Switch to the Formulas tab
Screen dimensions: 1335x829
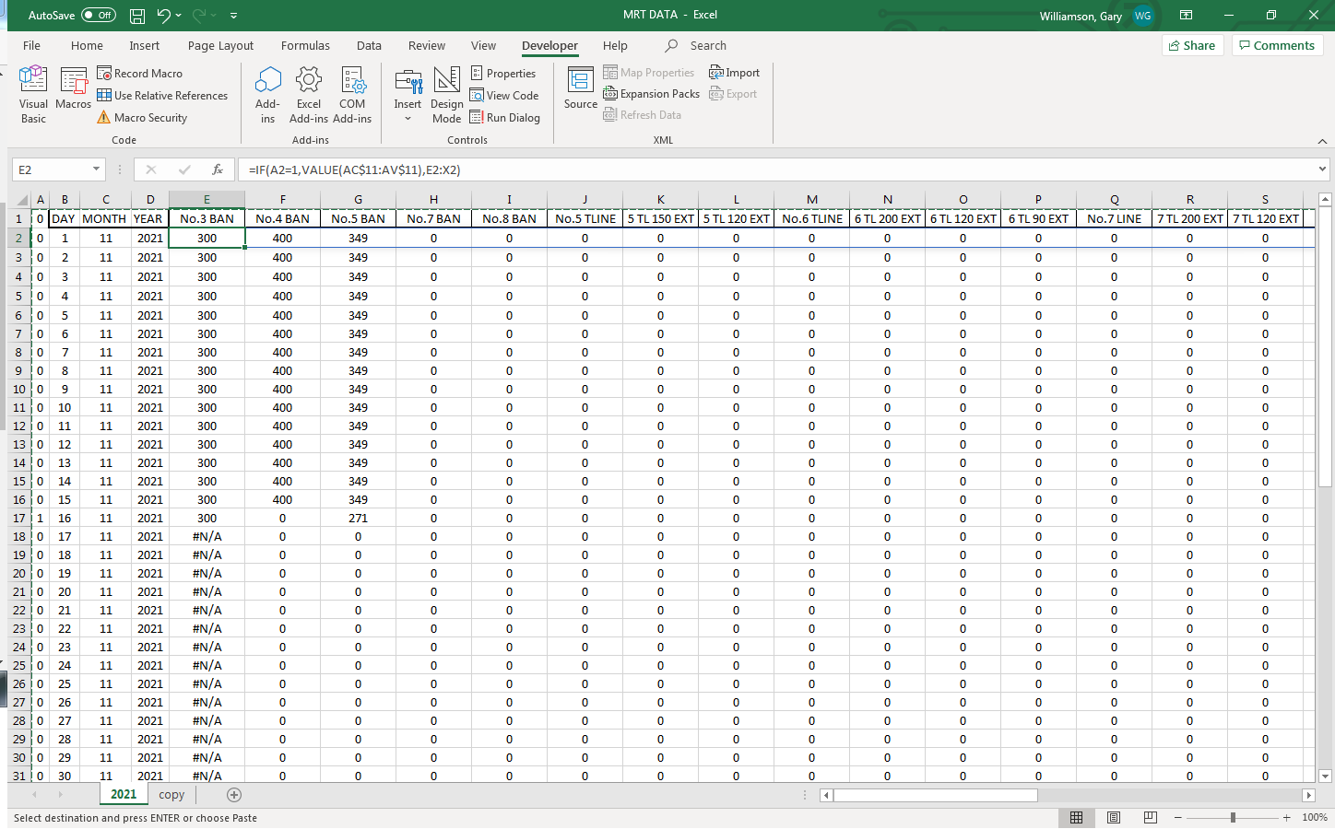tap(305, 45)
